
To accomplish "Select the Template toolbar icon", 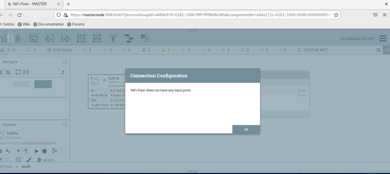I will click(x=129, y=39).
